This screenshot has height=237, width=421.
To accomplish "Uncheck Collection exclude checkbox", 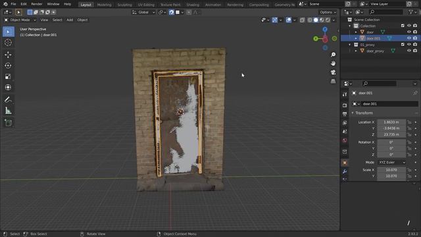I will tap(403, 26).
